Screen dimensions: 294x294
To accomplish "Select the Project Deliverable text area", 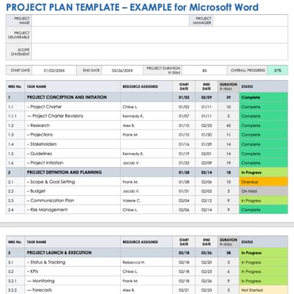I will (x=160, y=35).
